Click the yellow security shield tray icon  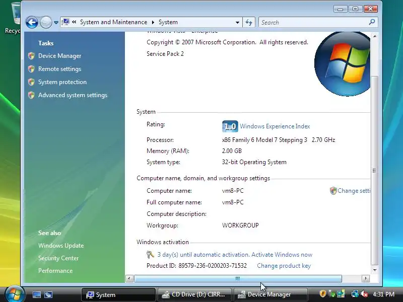pyautogui.click(x=322, y=293)
